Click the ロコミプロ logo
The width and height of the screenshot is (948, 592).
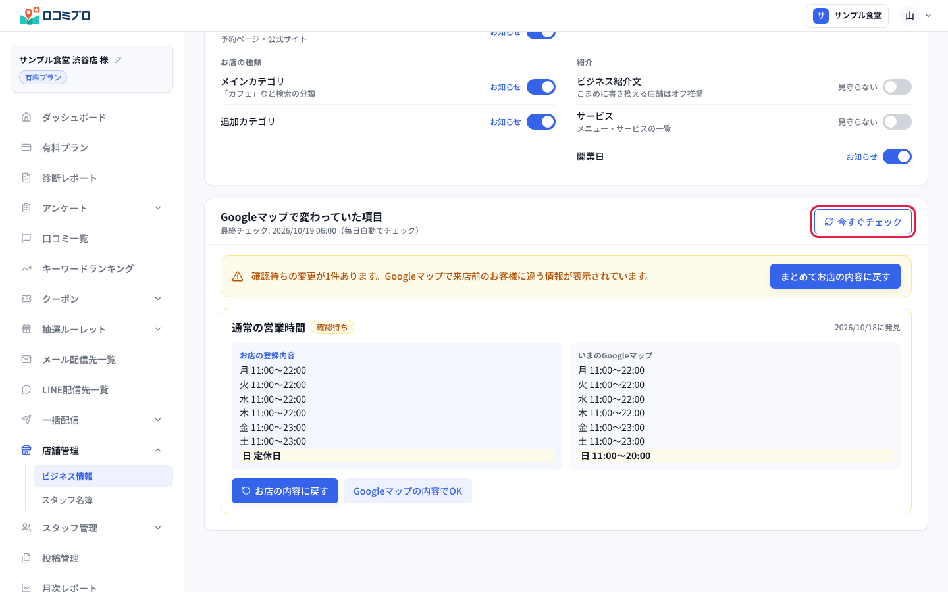(x=55, y=15)
